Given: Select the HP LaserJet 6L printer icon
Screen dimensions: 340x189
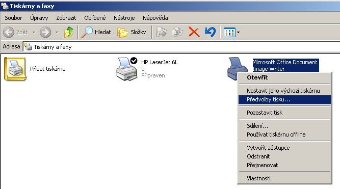Looking at the screenshot, I should click(x=127, y=69).
